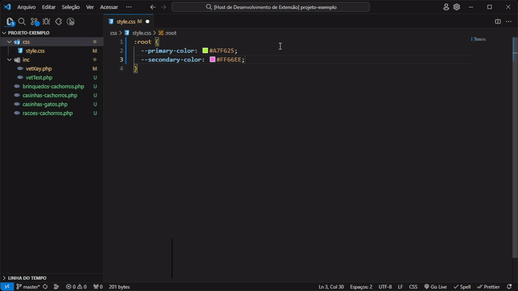
Task: Open the remote window indicator in status bar
Action: click(x=7, y=286)
